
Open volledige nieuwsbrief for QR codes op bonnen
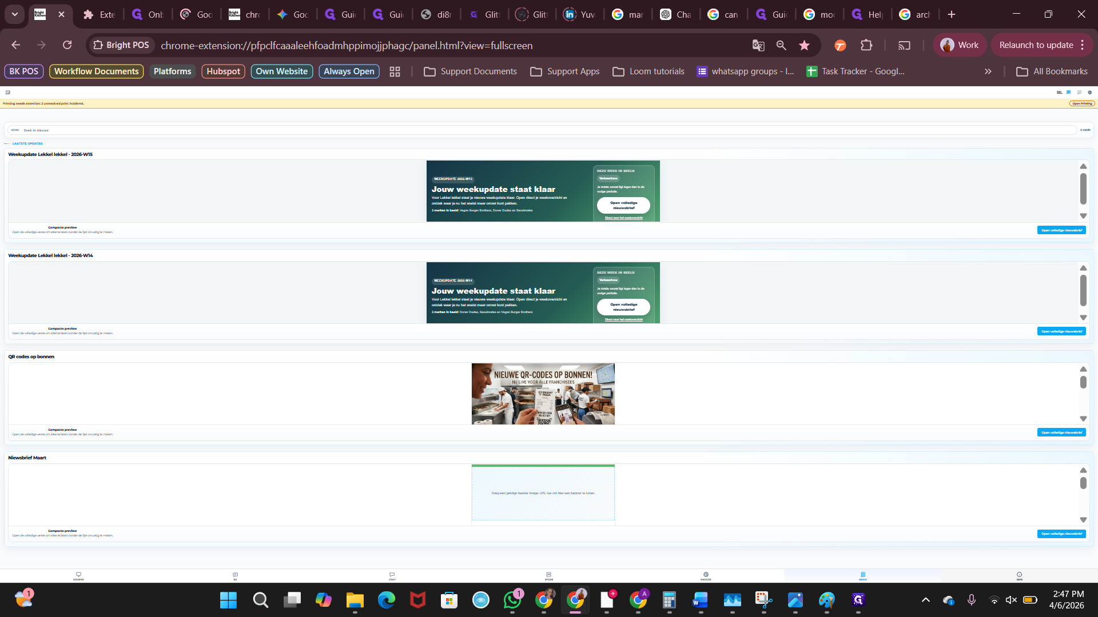click(x=1061, y=432)
